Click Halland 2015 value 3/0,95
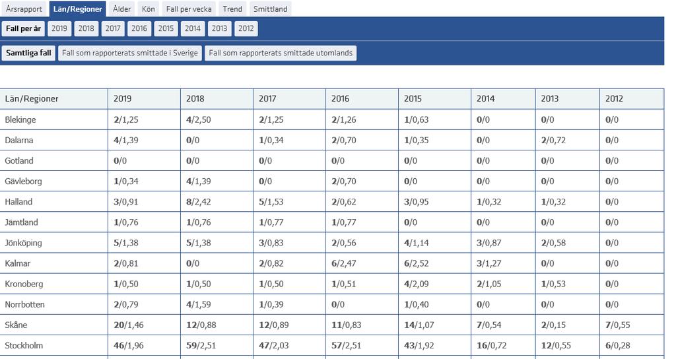The width and height of the screenshot is (676, 359). point(417,202)
